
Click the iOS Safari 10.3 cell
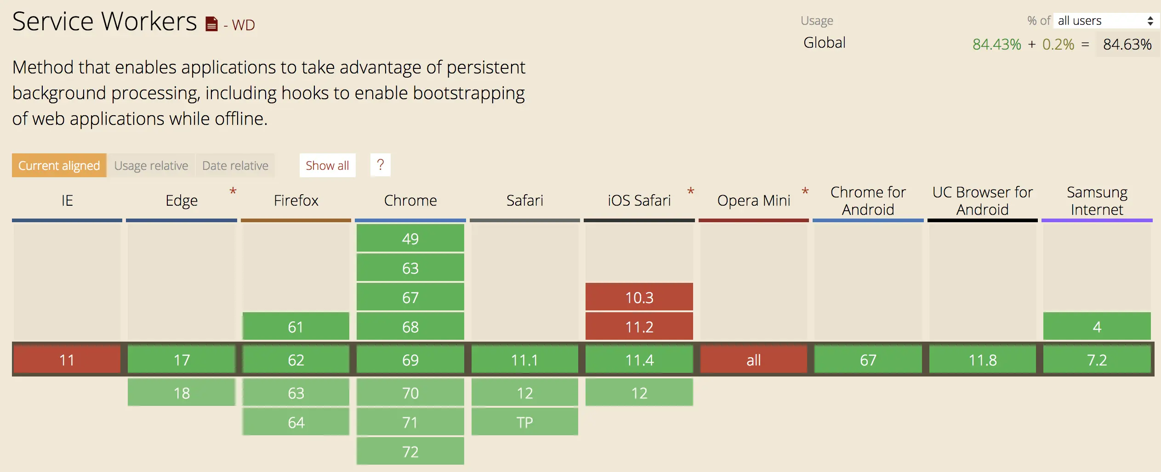[639, 297]
